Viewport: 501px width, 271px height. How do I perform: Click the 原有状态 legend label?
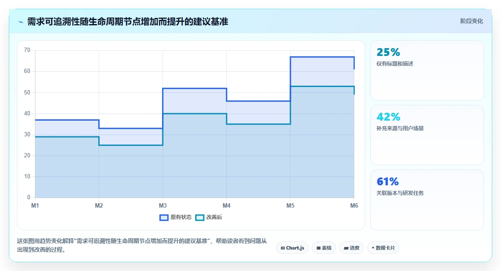(x=181, y=217)
